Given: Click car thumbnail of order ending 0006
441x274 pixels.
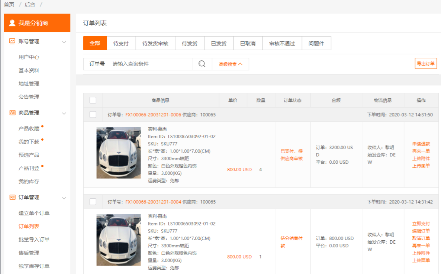Looking at the screenshot, I should point(119,153).
